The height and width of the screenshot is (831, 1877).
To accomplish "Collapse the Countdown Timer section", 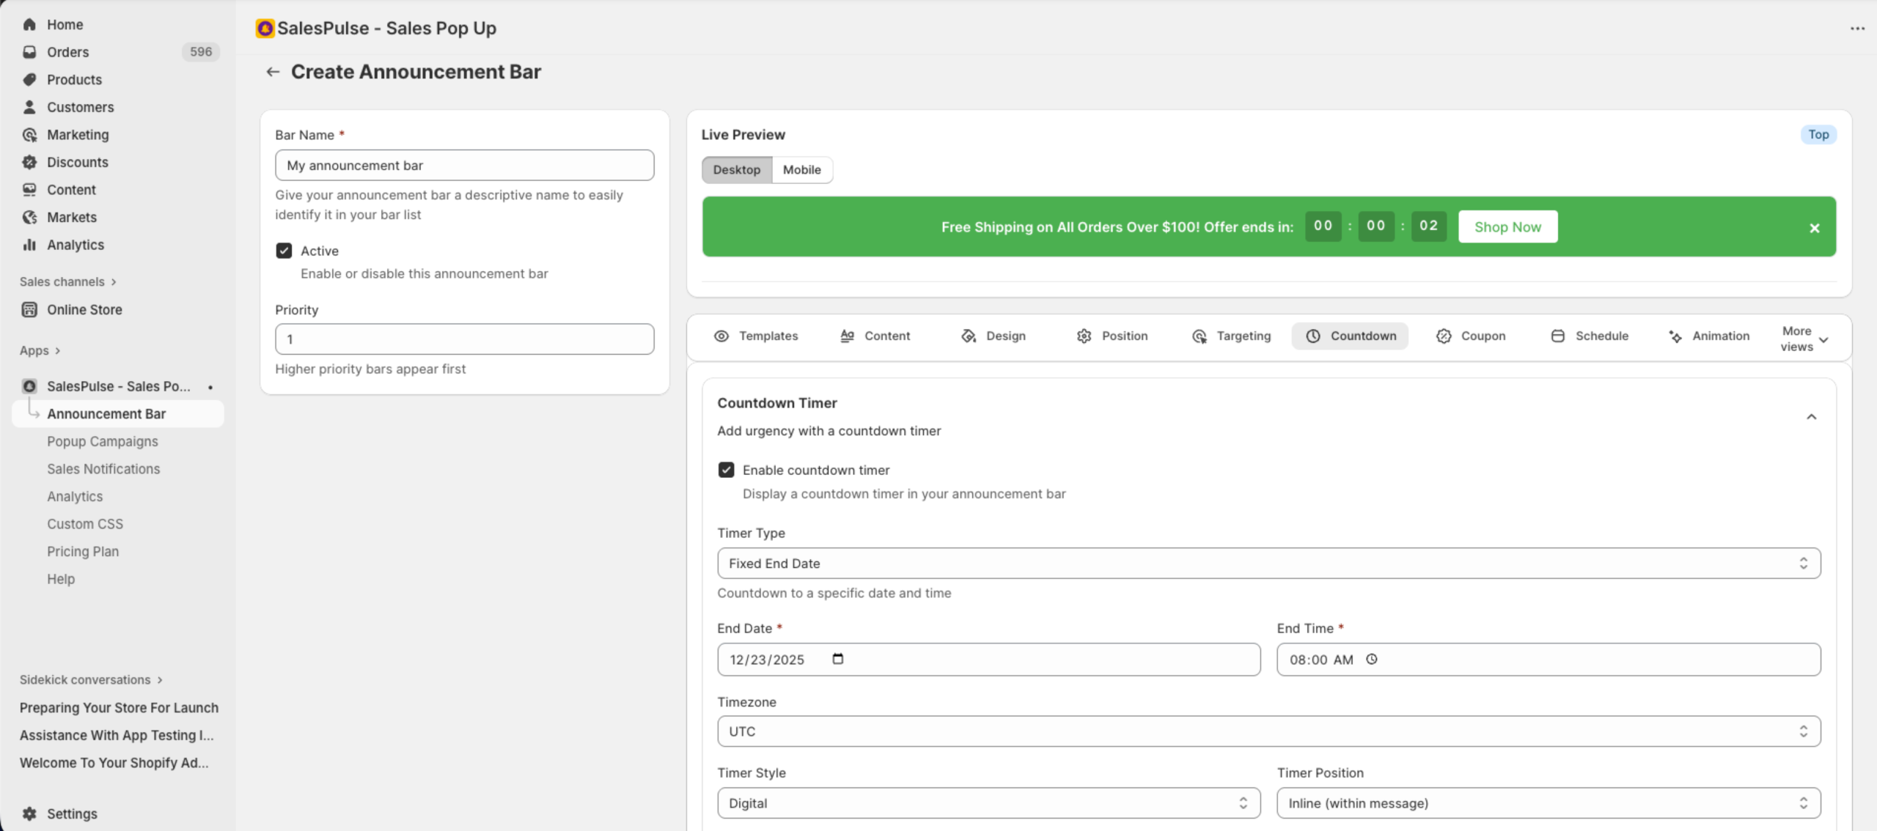I will pyautogui.click(x=1812, y=416).
